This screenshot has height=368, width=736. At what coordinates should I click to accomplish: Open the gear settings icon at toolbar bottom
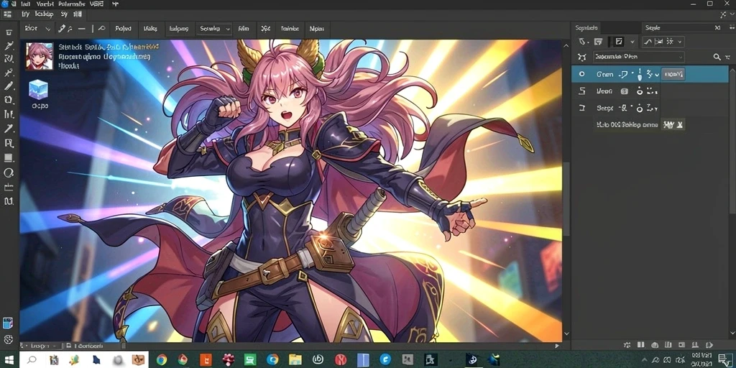click(9, 339)
